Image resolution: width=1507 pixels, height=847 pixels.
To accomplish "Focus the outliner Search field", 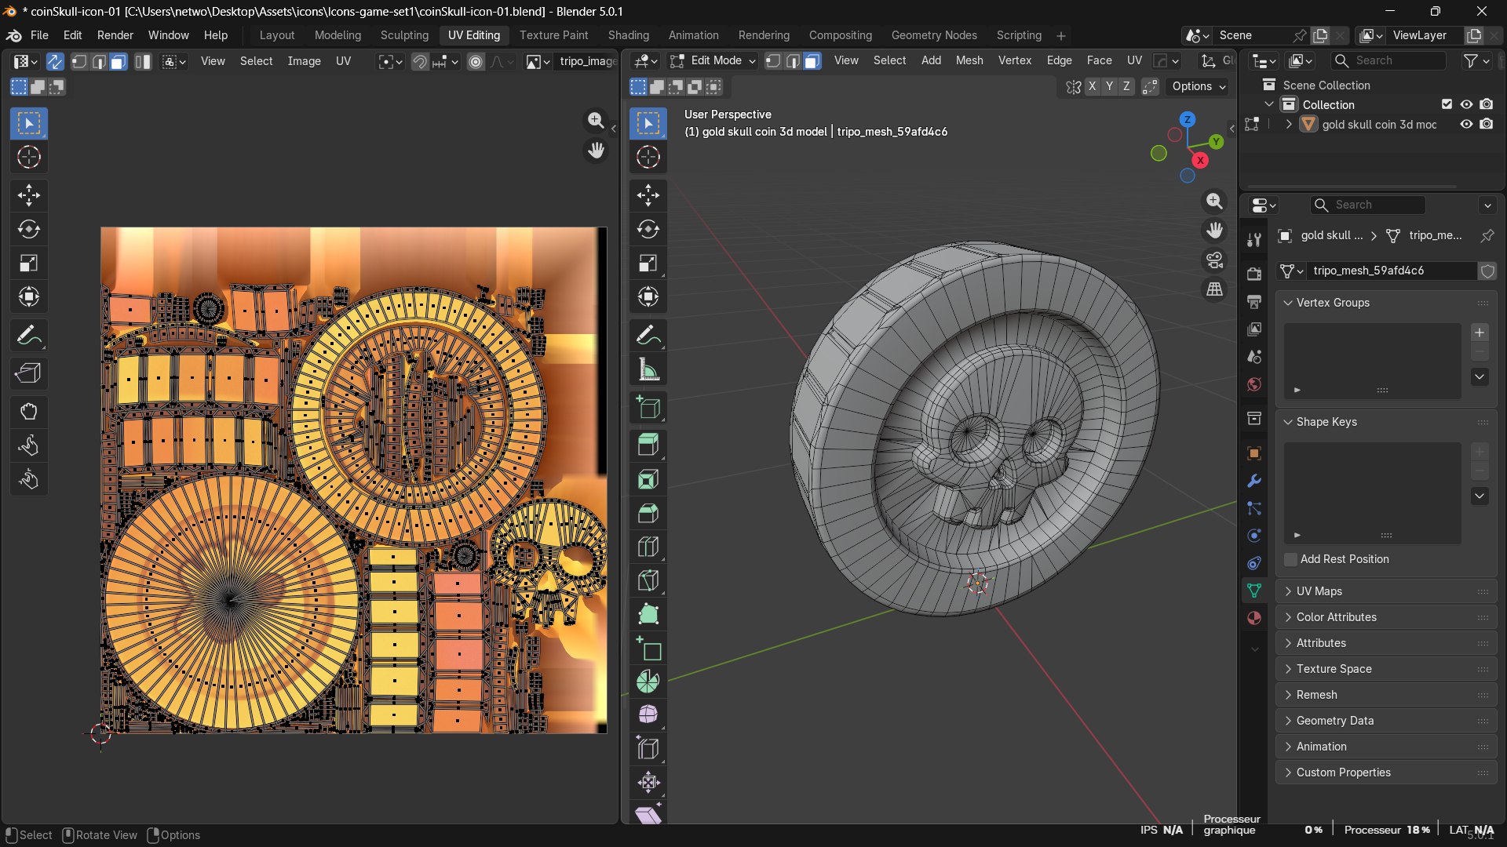I will [x=1389, y=60].
